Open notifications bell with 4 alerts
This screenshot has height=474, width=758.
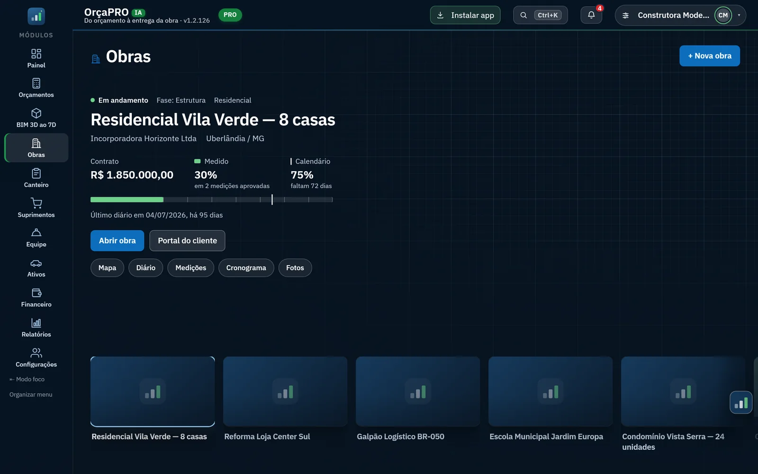(x=591, y=15)
